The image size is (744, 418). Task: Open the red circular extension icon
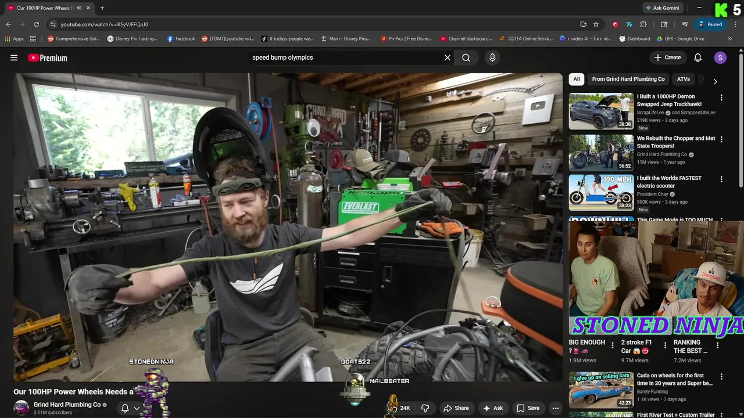coord(615,24)
